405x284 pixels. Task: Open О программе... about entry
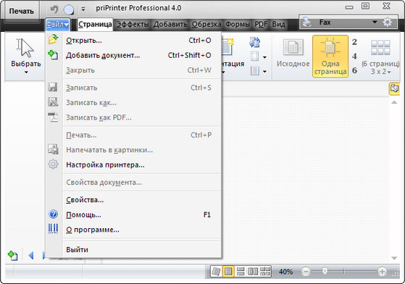(x=134, y=230)
